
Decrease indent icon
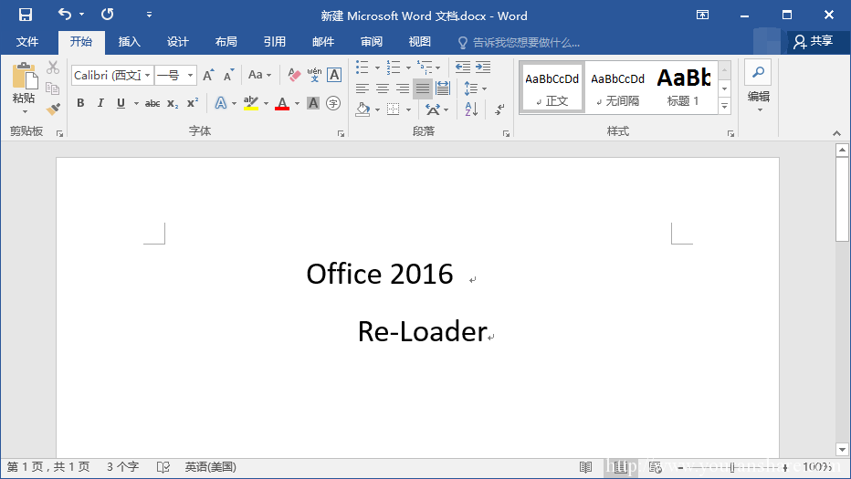click(x=462, y=68)
